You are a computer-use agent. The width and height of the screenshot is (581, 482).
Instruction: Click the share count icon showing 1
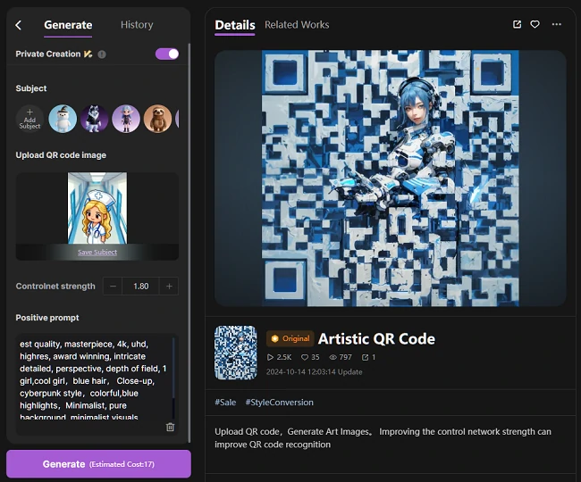tap(366, 357)
